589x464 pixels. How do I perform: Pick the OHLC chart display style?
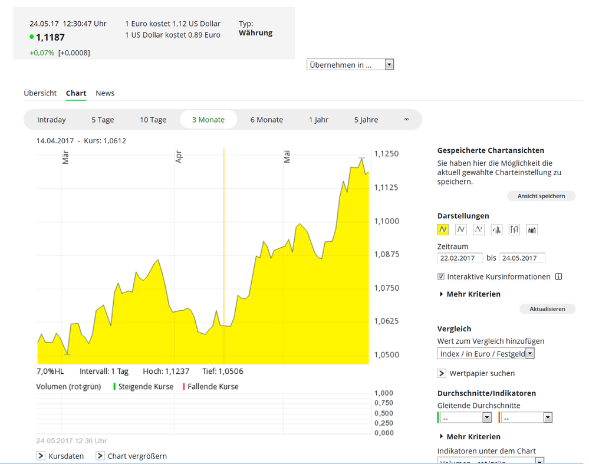[x=514, y=229]
